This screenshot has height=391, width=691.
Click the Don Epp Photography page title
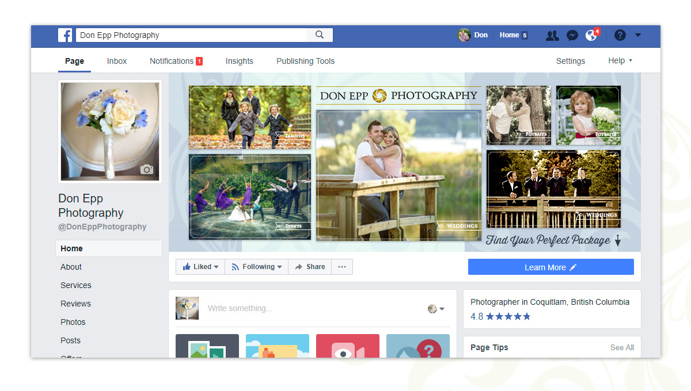(91, 205)
